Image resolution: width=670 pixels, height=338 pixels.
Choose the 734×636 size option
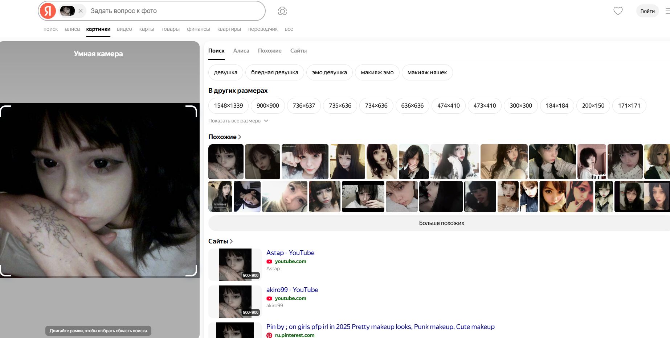coord(376,106)
